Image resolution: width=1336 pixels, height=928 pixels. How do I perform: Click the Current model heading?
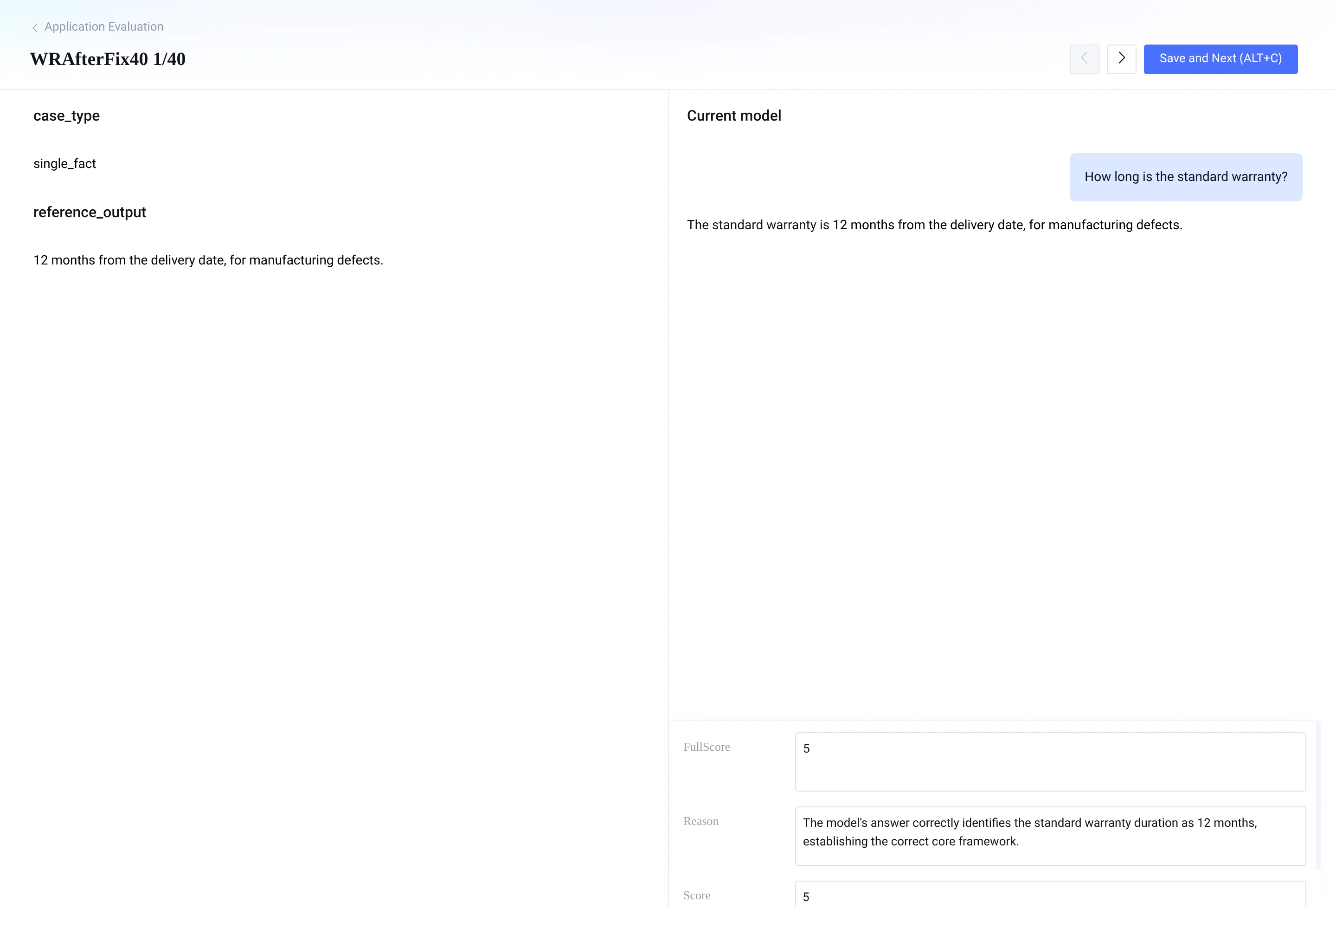tap(734, 116)
